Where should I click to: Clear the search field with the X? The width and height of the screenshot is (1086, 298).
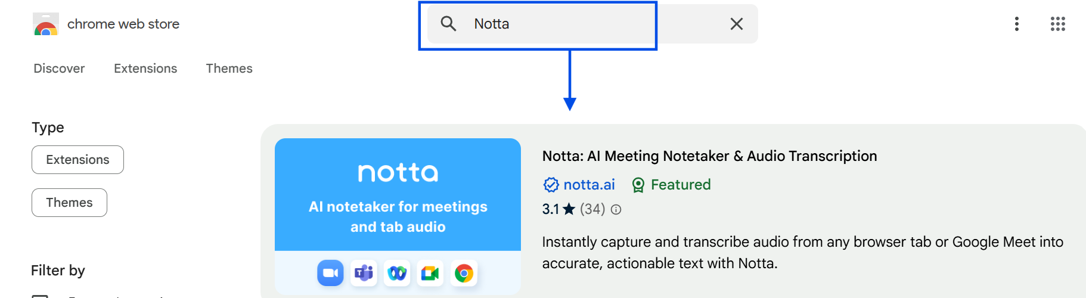(737, 24)
